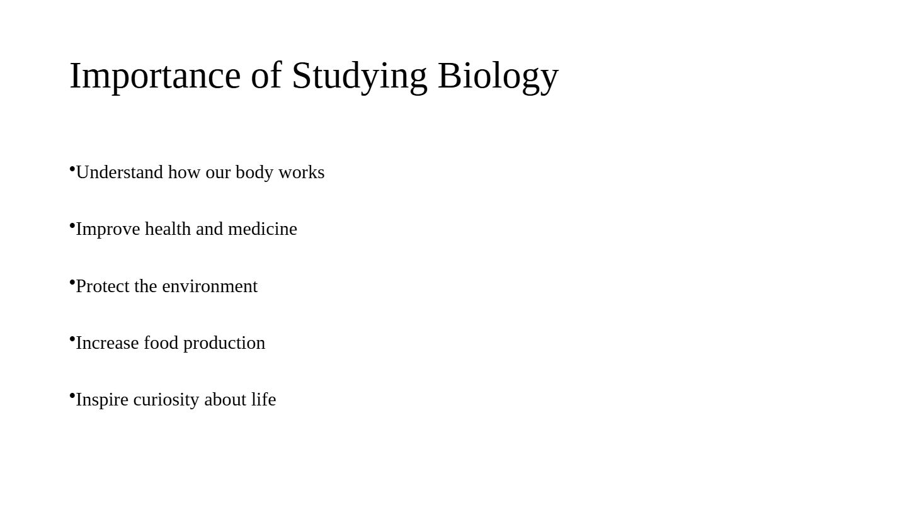Image resolution: width=907 pixels, height=510 pixels.
Task: Click the "Increase food production" bullet text
Action: (170, 343)
